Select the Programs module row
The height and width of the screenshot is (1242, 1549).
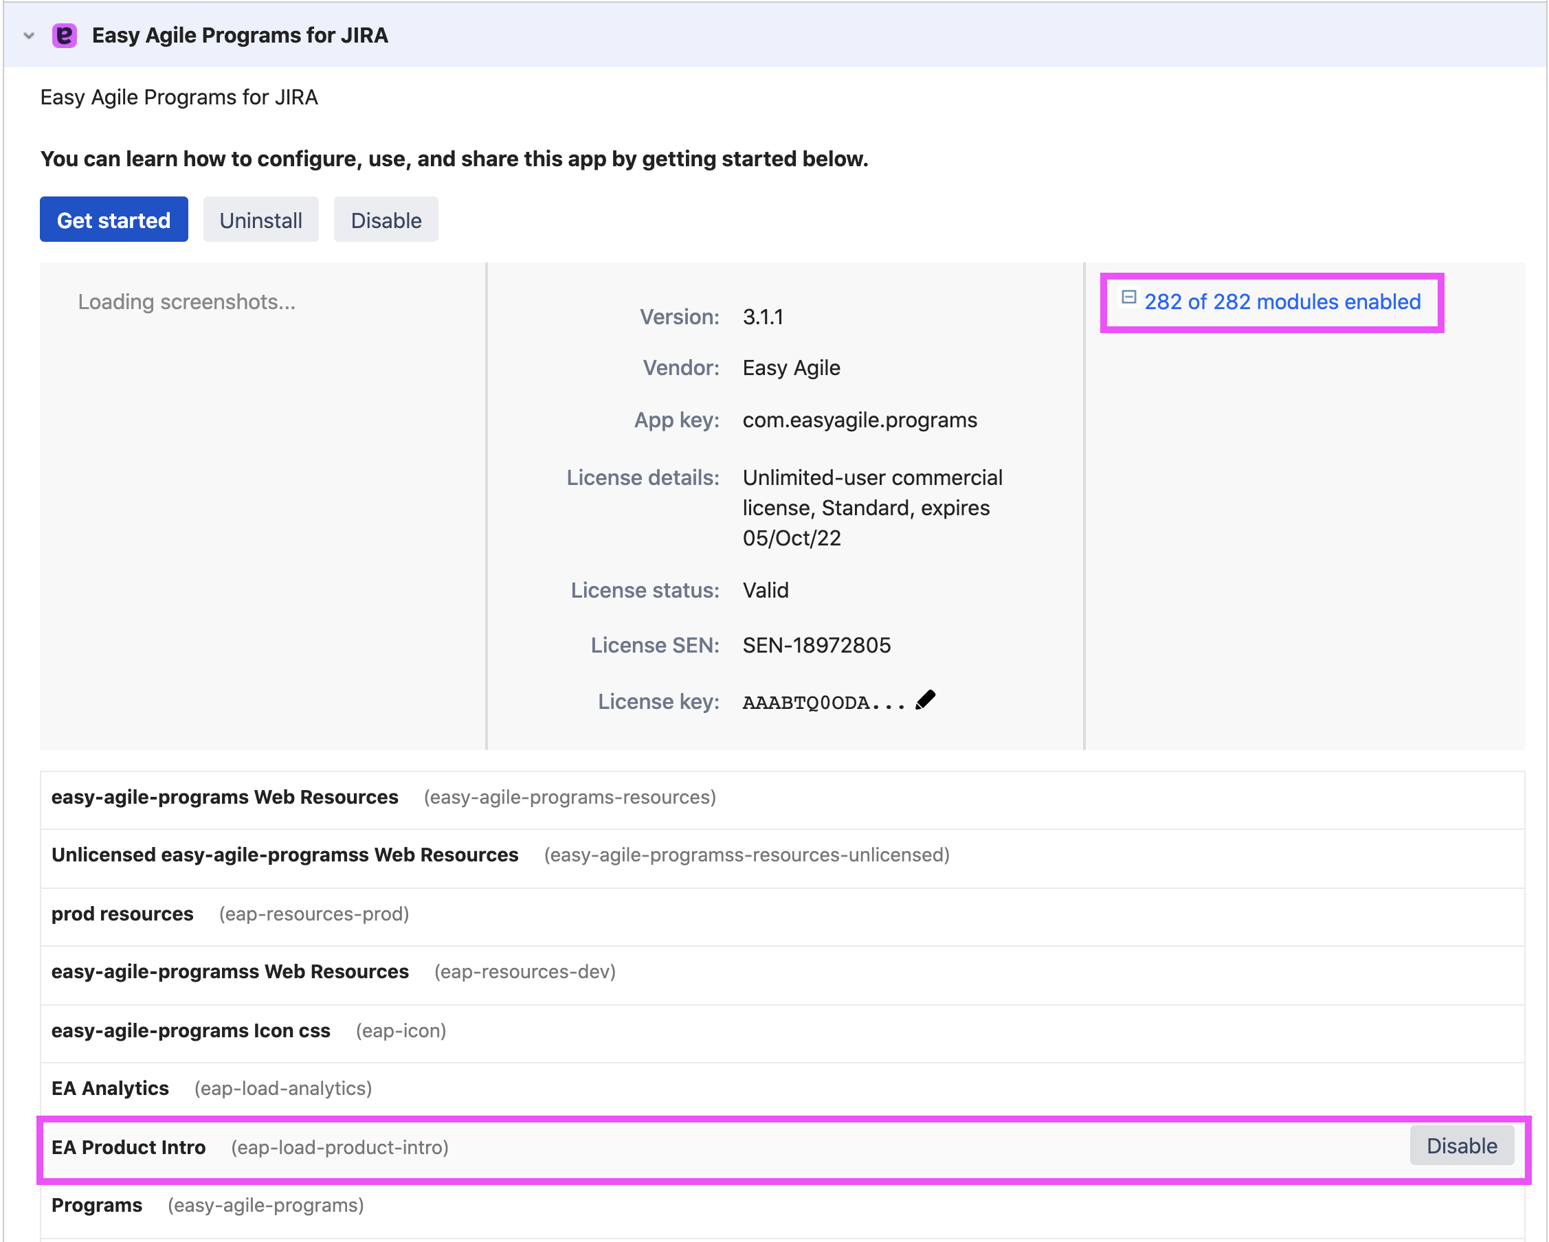(97, 1205)
